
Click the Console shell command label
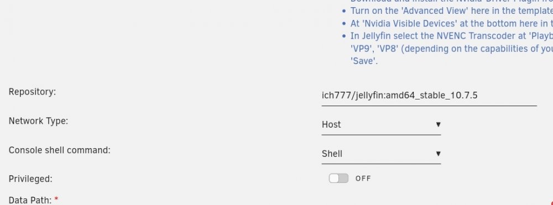click(59, 150)
